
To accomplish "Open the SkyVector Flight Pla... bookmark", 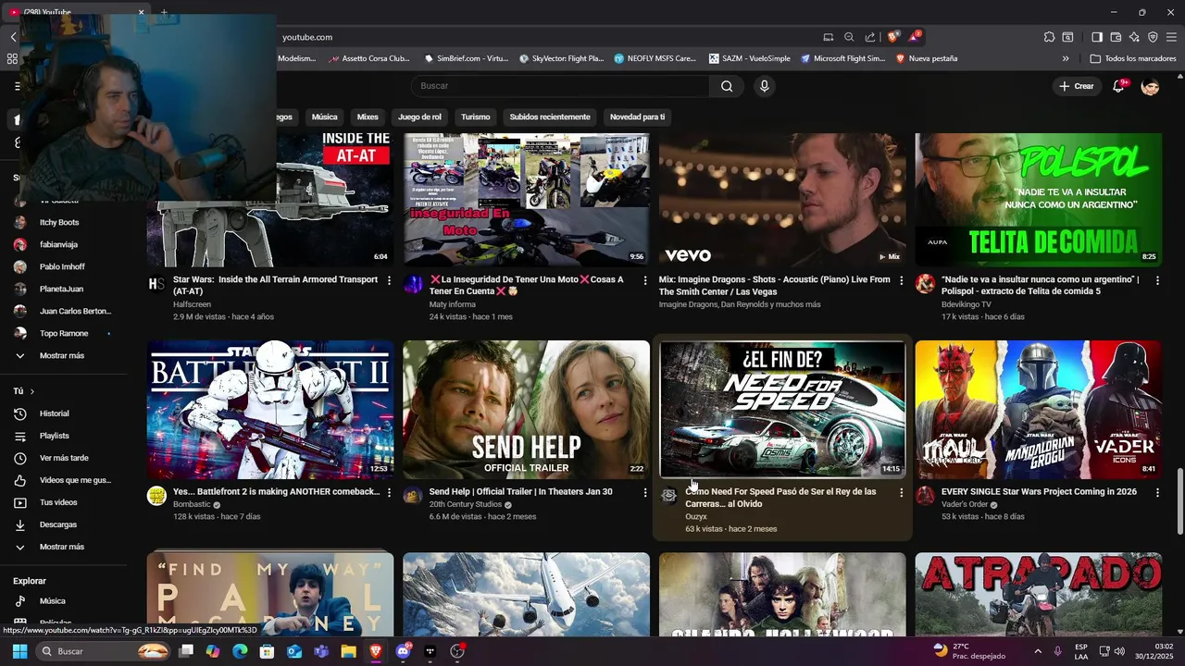I will tap(561, 58).
